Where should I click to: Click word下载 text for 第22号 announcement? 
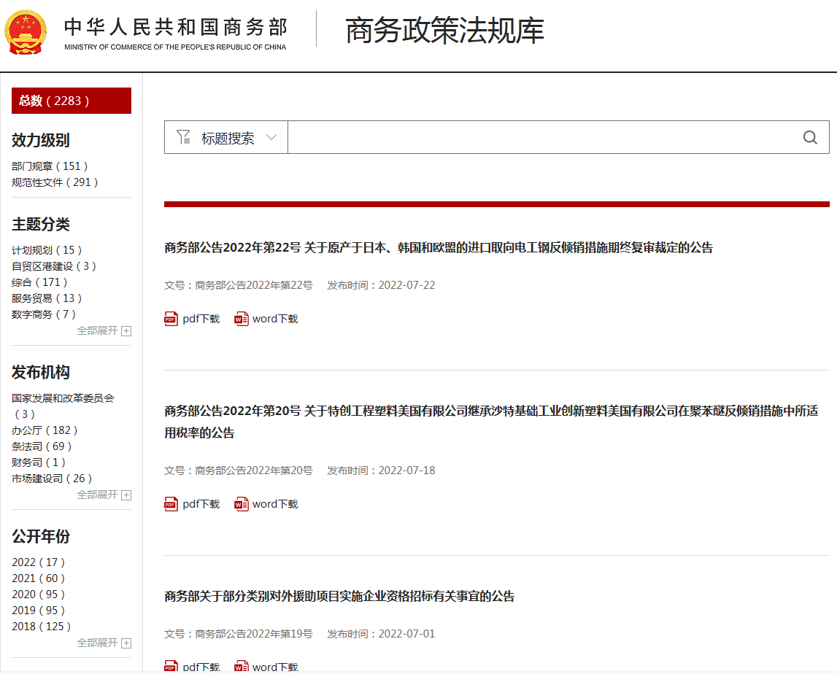(x=275, y=319)
